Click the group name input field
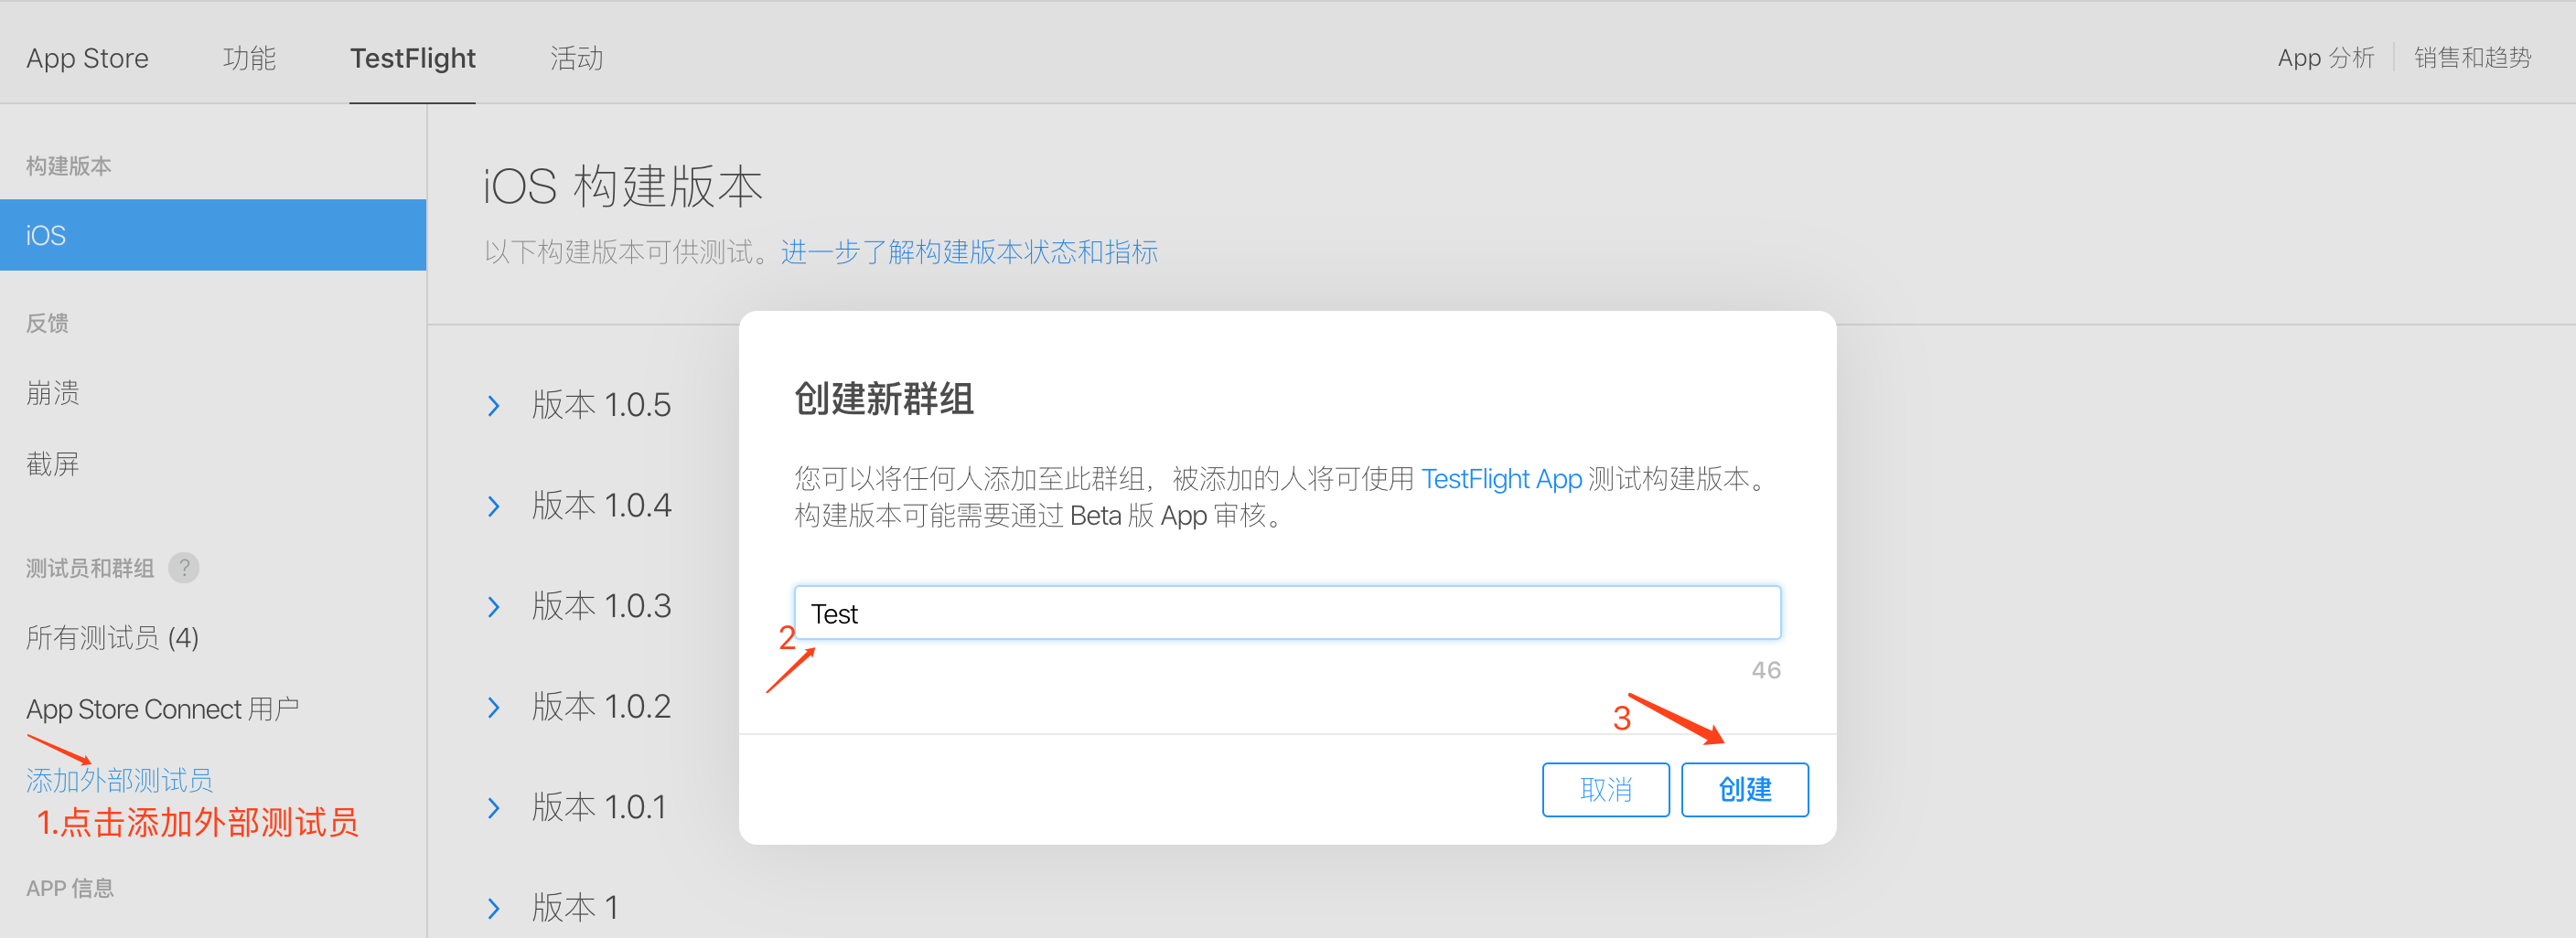This screenshot has width=2576, height=938. (1287, 613)
